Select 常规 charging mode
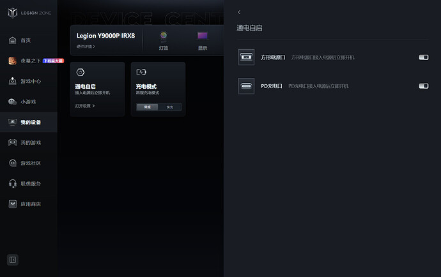The image size is (441, 277). click(148, 107)
